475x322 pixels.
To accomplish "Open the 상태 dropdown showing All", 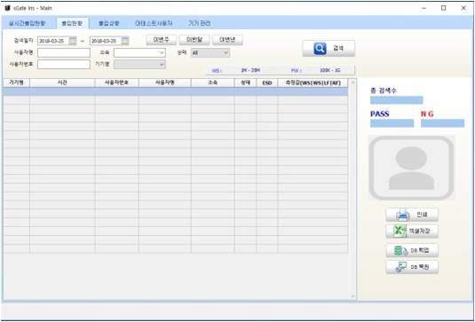I will pos(210,52).
